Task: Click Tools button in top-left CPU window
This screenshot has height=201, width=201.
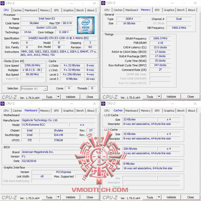Action: 49,97
